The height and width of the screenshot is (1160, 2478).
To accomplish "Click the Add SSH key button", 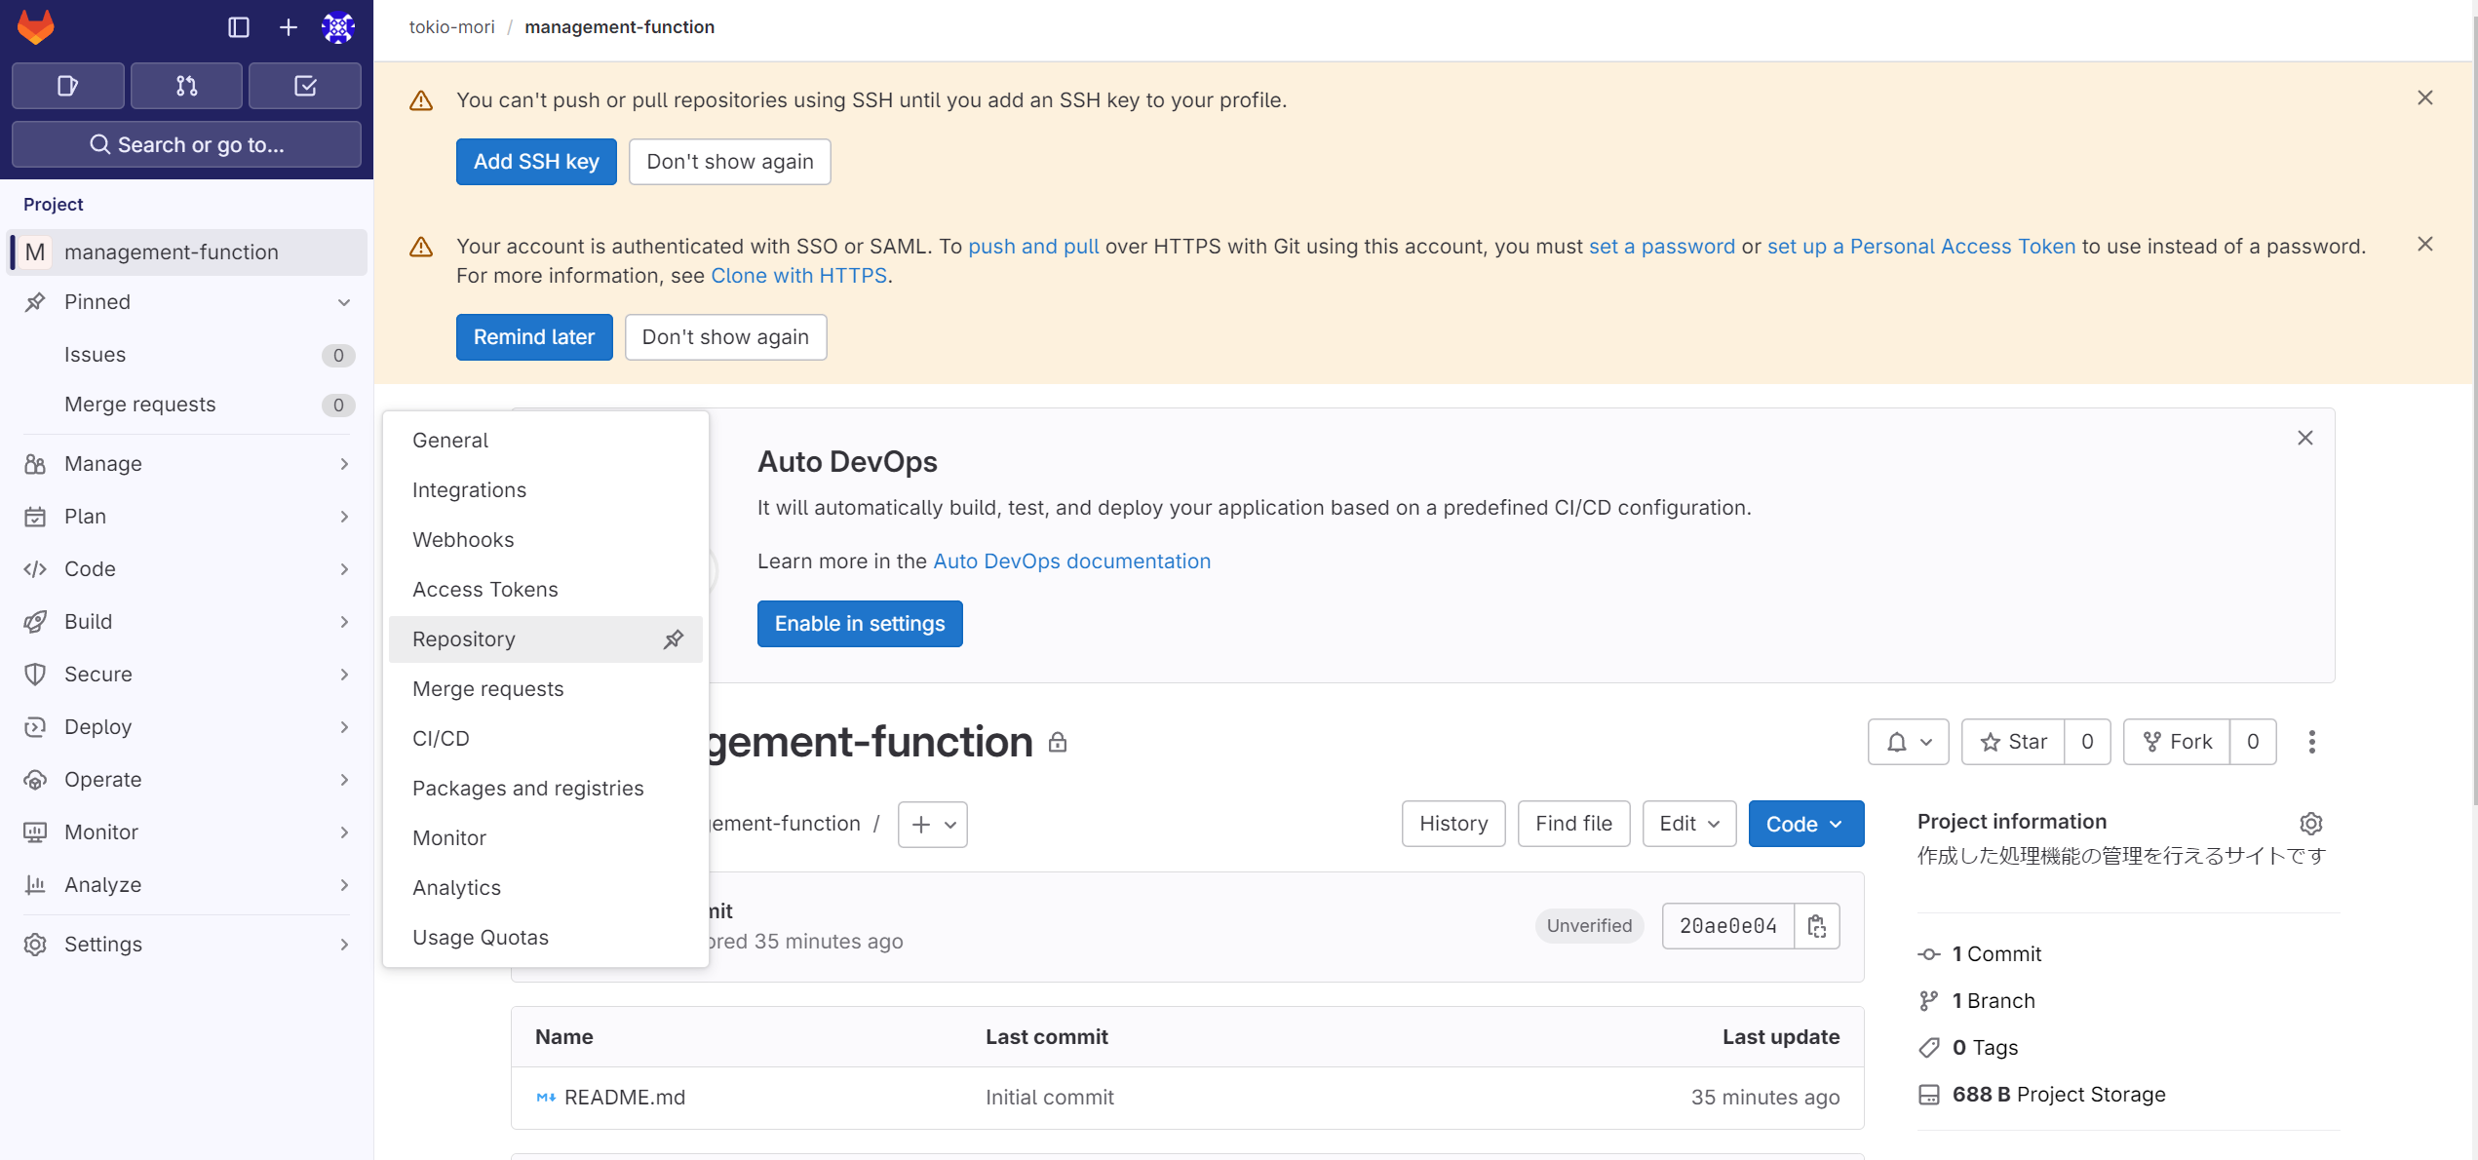I will (535, 162).
